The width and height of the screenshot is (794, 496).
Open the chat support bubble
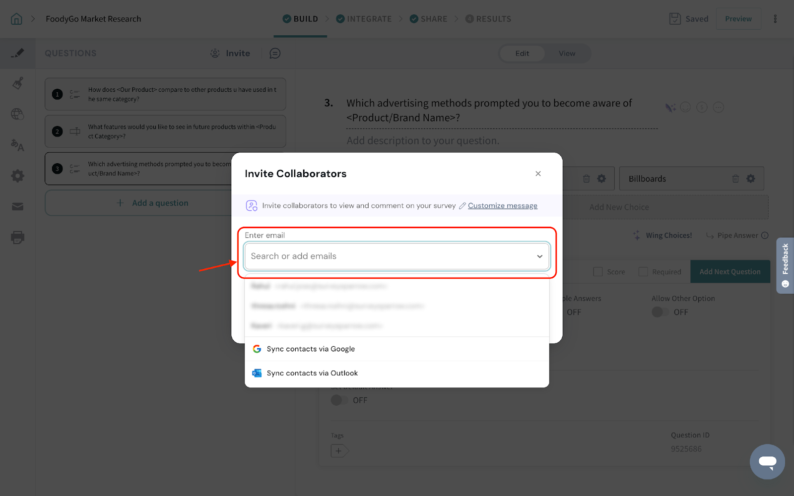coord(767,462)
